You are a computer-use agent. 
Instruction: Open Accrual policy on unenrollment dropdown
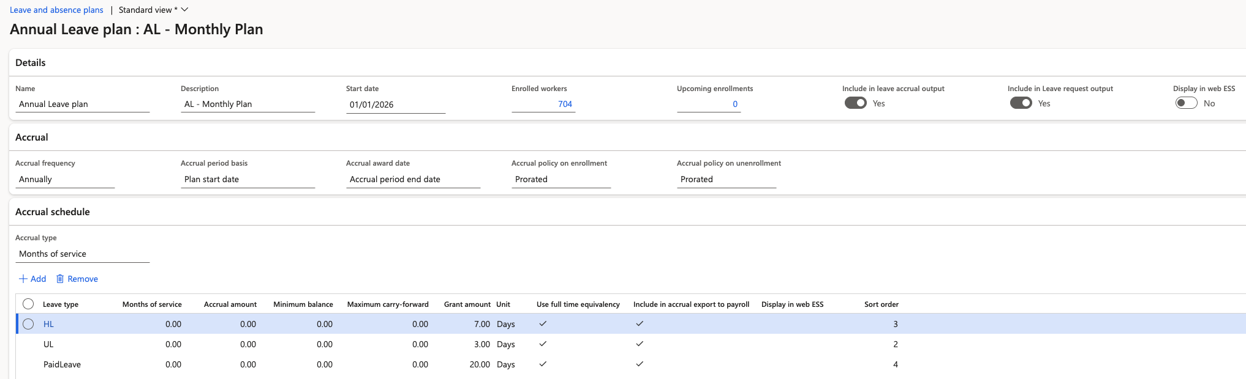click(x=727, y=180)
